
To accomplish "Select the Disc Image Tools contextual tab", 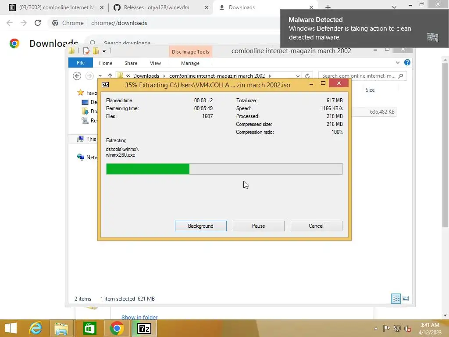I will pos(190,52).
